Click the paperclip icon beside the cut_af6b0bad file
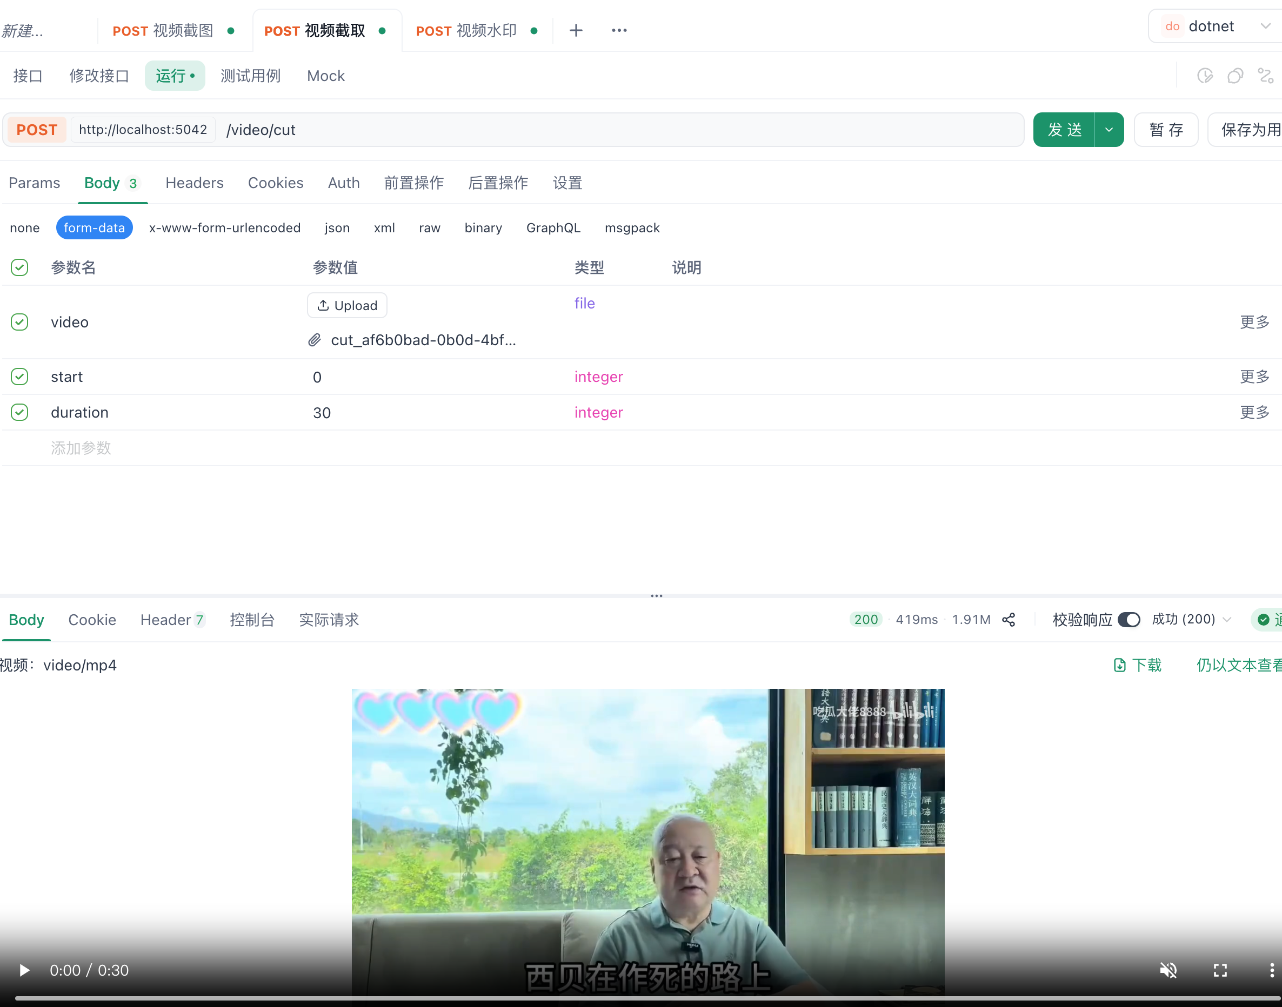Image resolution: width=1282 pixels, height=1007 pixels. click(315, 340)
